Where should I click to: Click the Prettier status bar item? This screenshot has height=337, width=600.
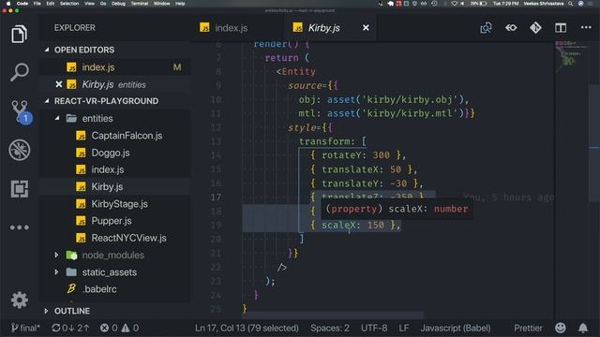[x=528, y=328]
